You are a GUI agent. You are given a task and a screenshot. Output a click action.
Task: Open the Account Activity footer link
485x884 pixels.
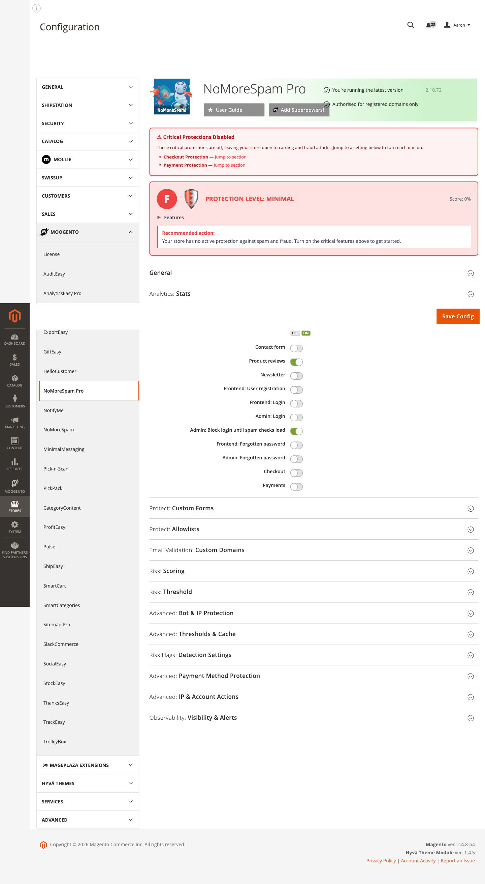point(418,861)
